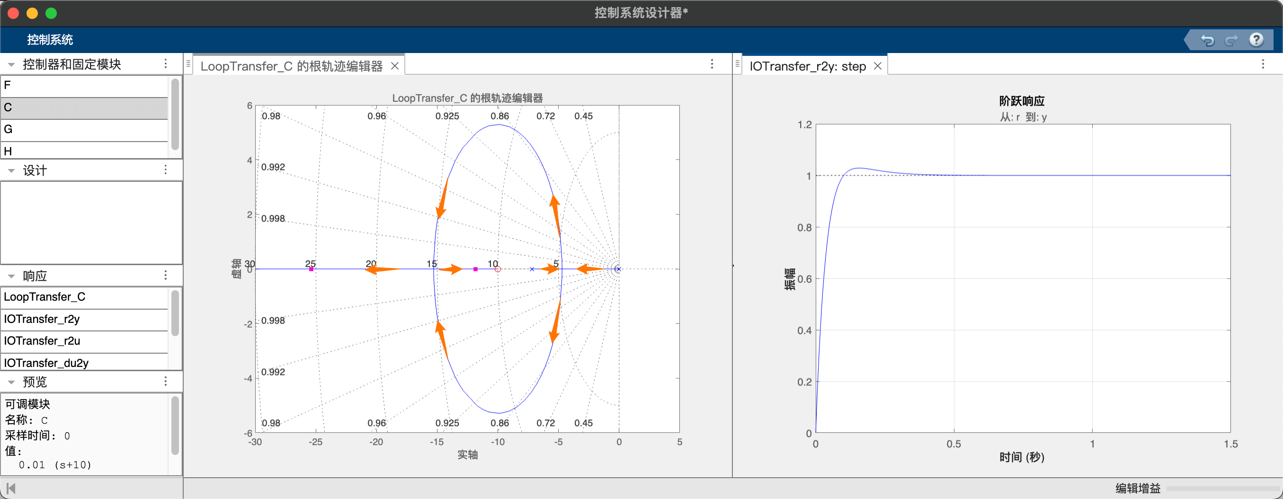
Task: Click the 时间 (秒) x-axis label
Action: (x=1022, y=457)
